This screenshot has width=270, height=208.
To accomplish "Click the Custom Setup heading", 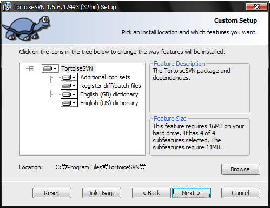I will tap(235, 20).
